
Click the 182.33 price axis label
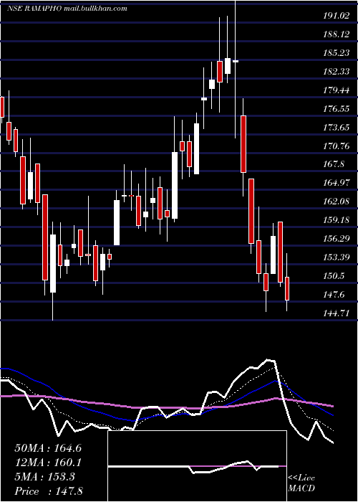coord(336,72)
